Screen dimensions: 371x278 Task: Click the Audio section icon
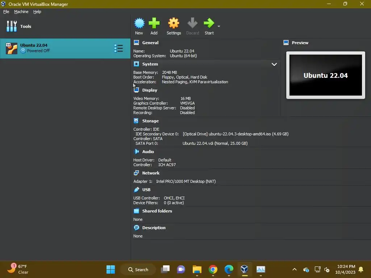(x=136, y=152)
